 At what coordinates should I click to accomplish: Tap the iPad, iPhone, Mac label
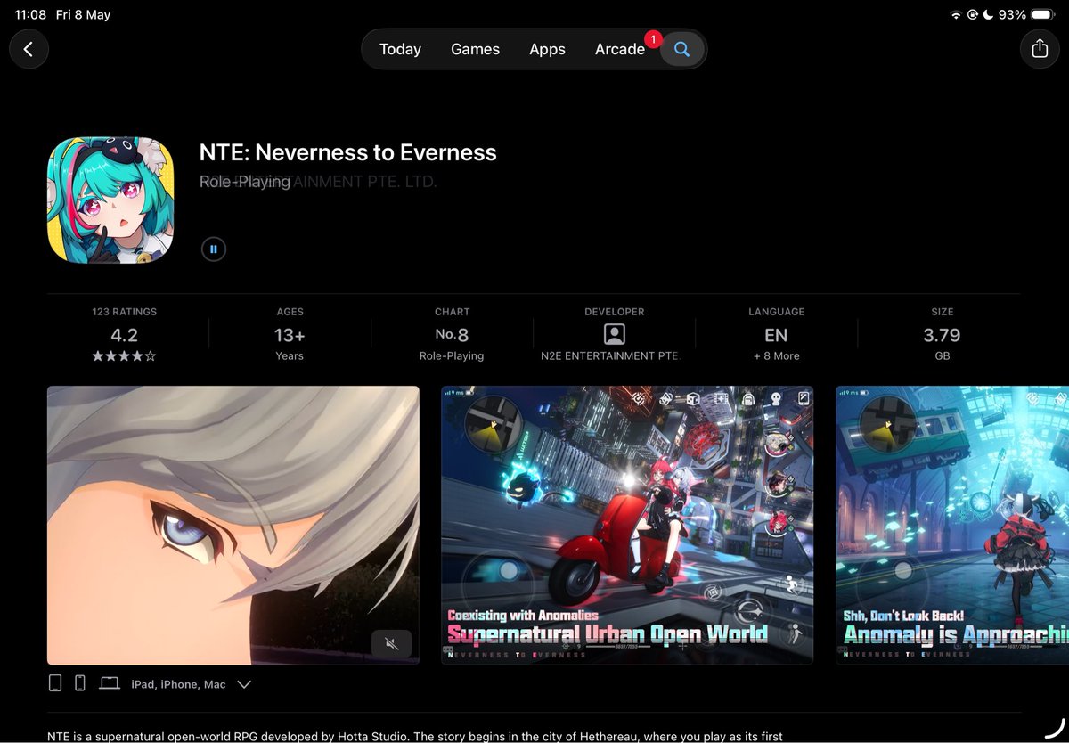click(178, 684)
